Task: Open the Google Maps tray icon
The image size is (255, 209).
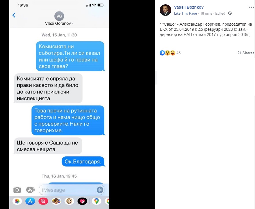Action: 96,201
